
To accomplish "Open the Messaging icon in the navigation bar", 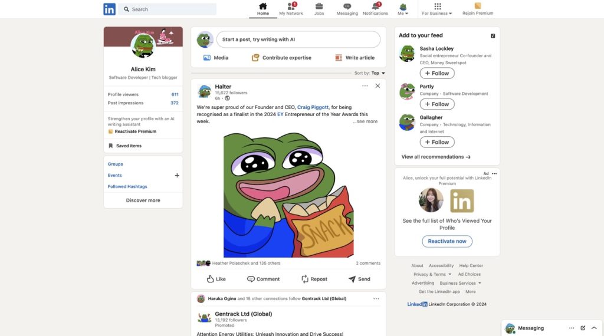I will (347, 6).
